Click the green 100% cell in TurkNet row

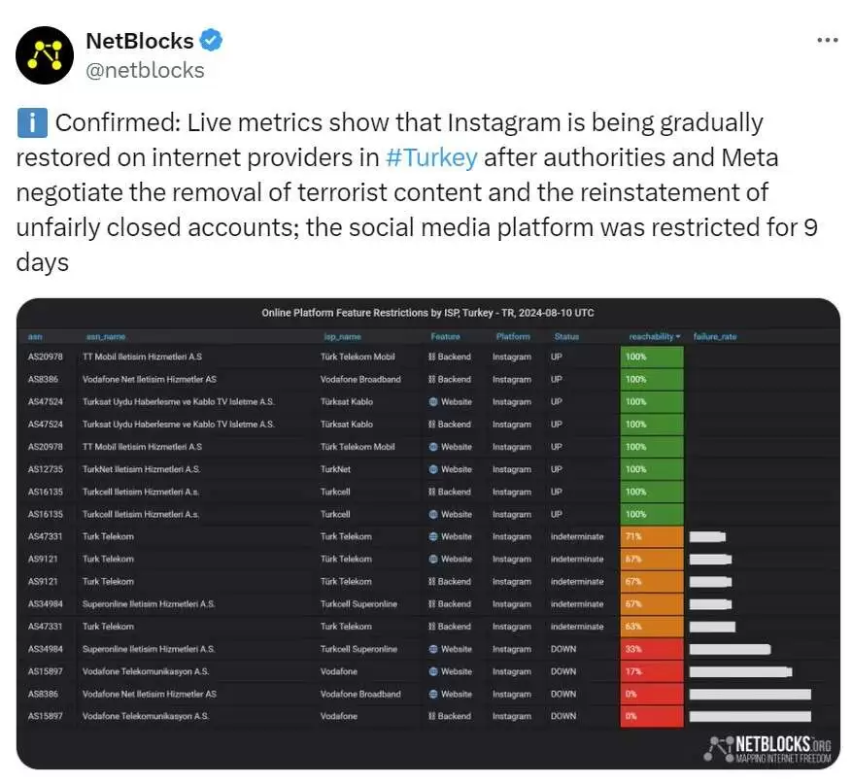point(652,469)
